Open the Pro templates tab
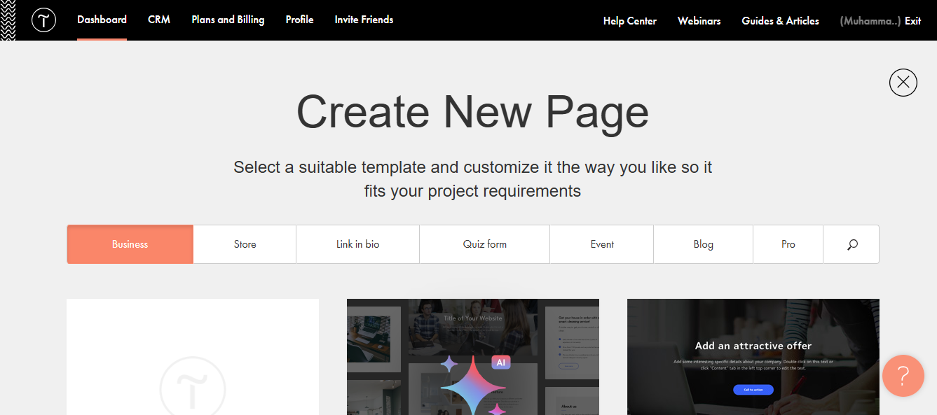This screenshot has width=937, height=415. click(x=788, y=244)
